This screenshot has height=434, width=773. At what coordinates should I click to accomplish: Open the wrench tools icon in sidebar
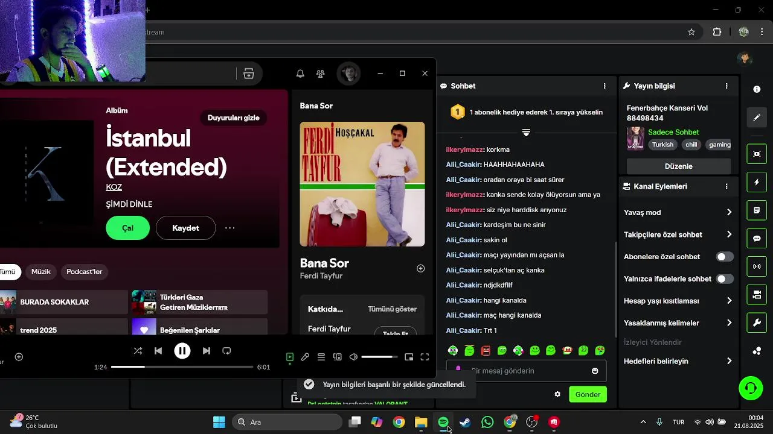point(757,323)
